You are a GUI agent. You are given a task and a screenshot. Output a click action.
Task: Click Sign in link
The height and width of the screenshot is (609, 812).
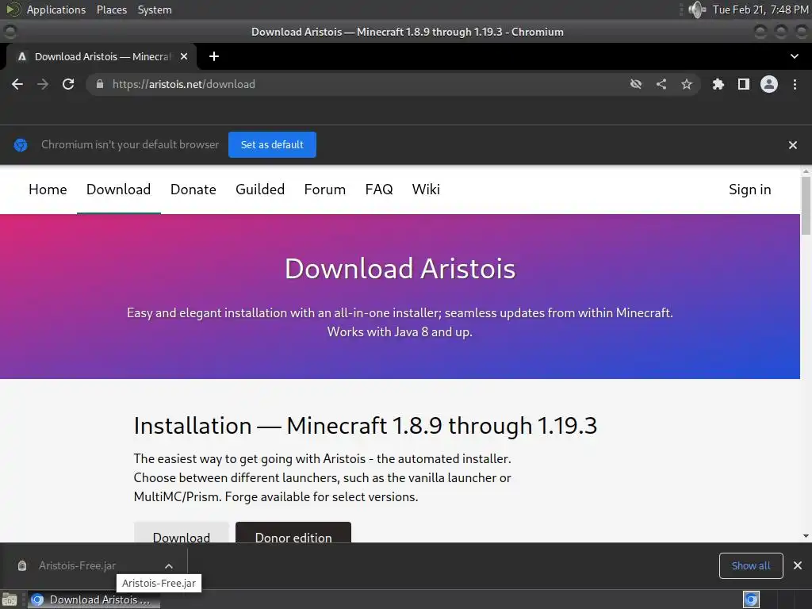(750, 190)
